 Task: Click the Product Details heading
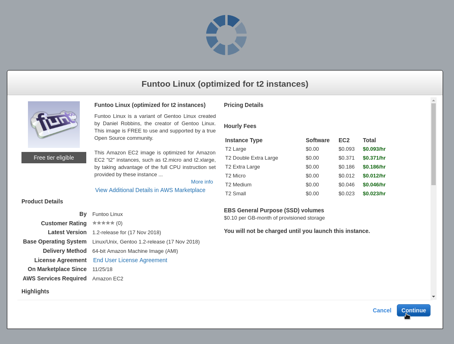[42, 201]
